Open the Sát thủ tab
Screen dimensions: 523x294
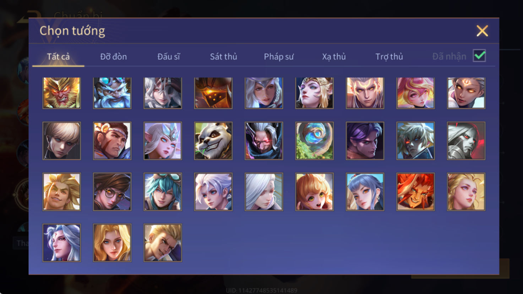point(223,56)
